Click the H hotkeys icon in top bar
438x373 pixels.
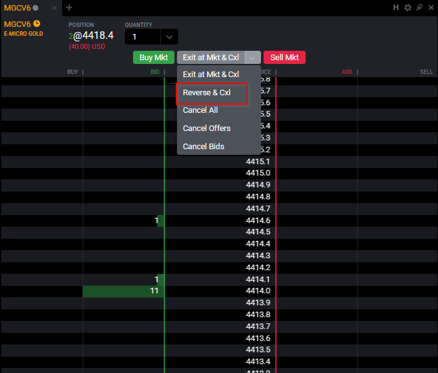click(x=396, y=8)
